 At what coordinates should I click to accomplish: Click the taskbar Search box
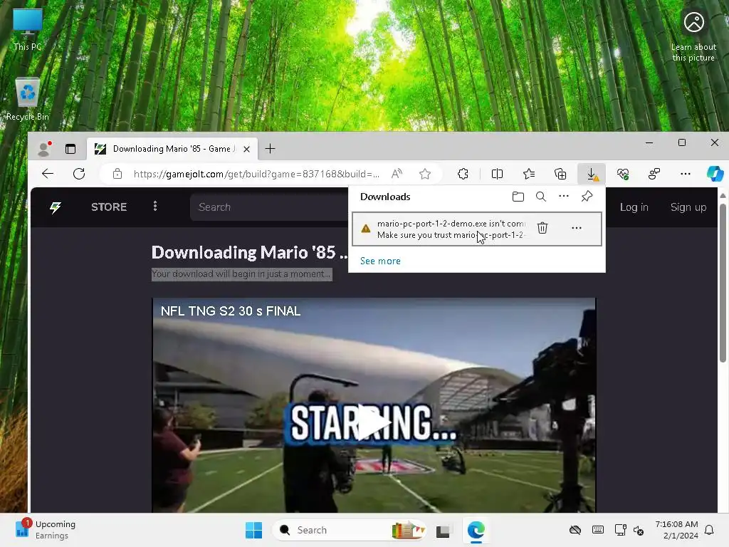pos(350,530)
